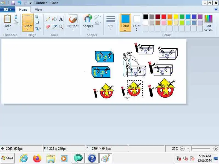Open the Size dropdown
The width and height of the screenshot is (219, 164).
point(111,22)
